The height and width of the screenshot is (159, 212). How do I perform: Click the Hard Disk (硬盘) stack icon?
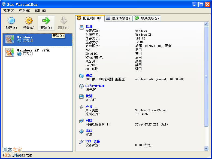(x=81, y=76)
